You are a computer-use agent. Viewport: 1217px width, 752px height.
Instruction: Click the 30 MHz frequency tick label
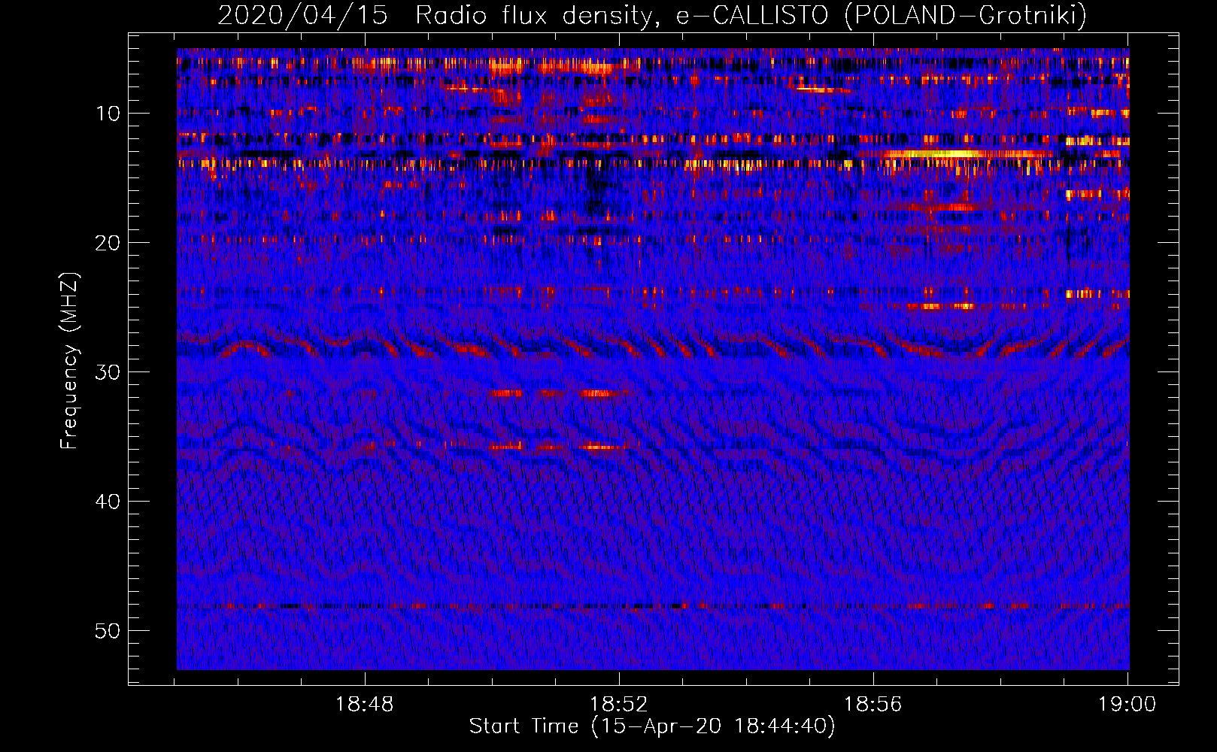point(108,372)
